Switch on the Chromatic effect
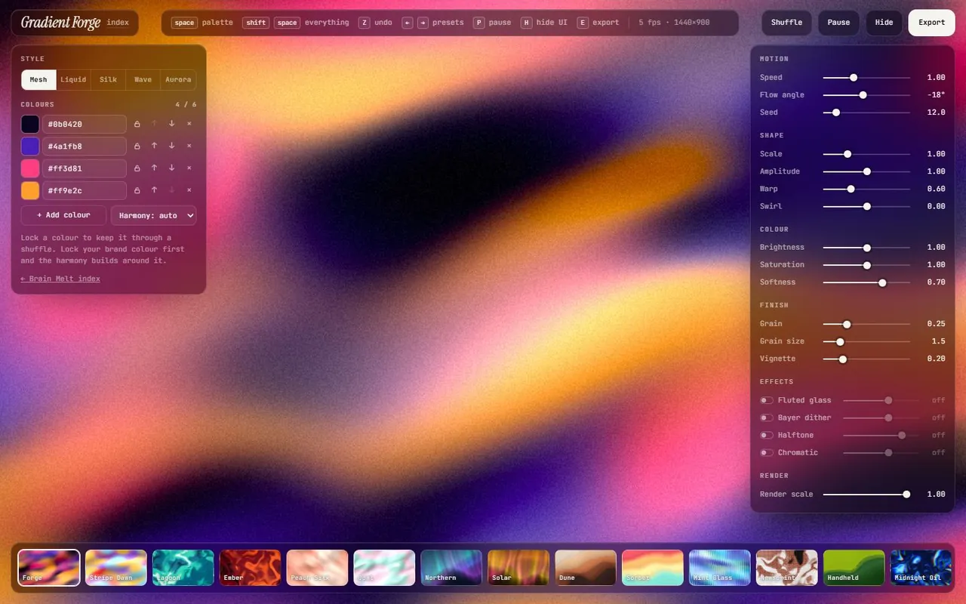 (767, 452)
